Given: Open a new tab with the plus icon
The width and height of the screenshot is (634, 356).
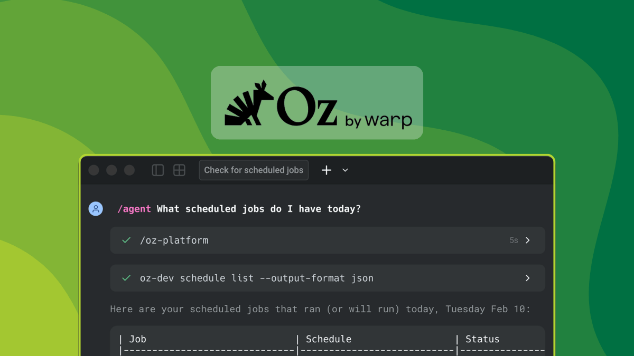Looking at the screenshot, I should click(326, 170).
